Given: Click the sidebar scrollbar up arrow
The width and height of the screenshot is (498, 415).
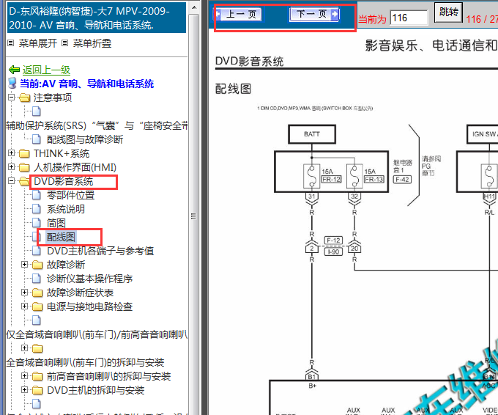Looking at the screenshot, I should point(194,7).
